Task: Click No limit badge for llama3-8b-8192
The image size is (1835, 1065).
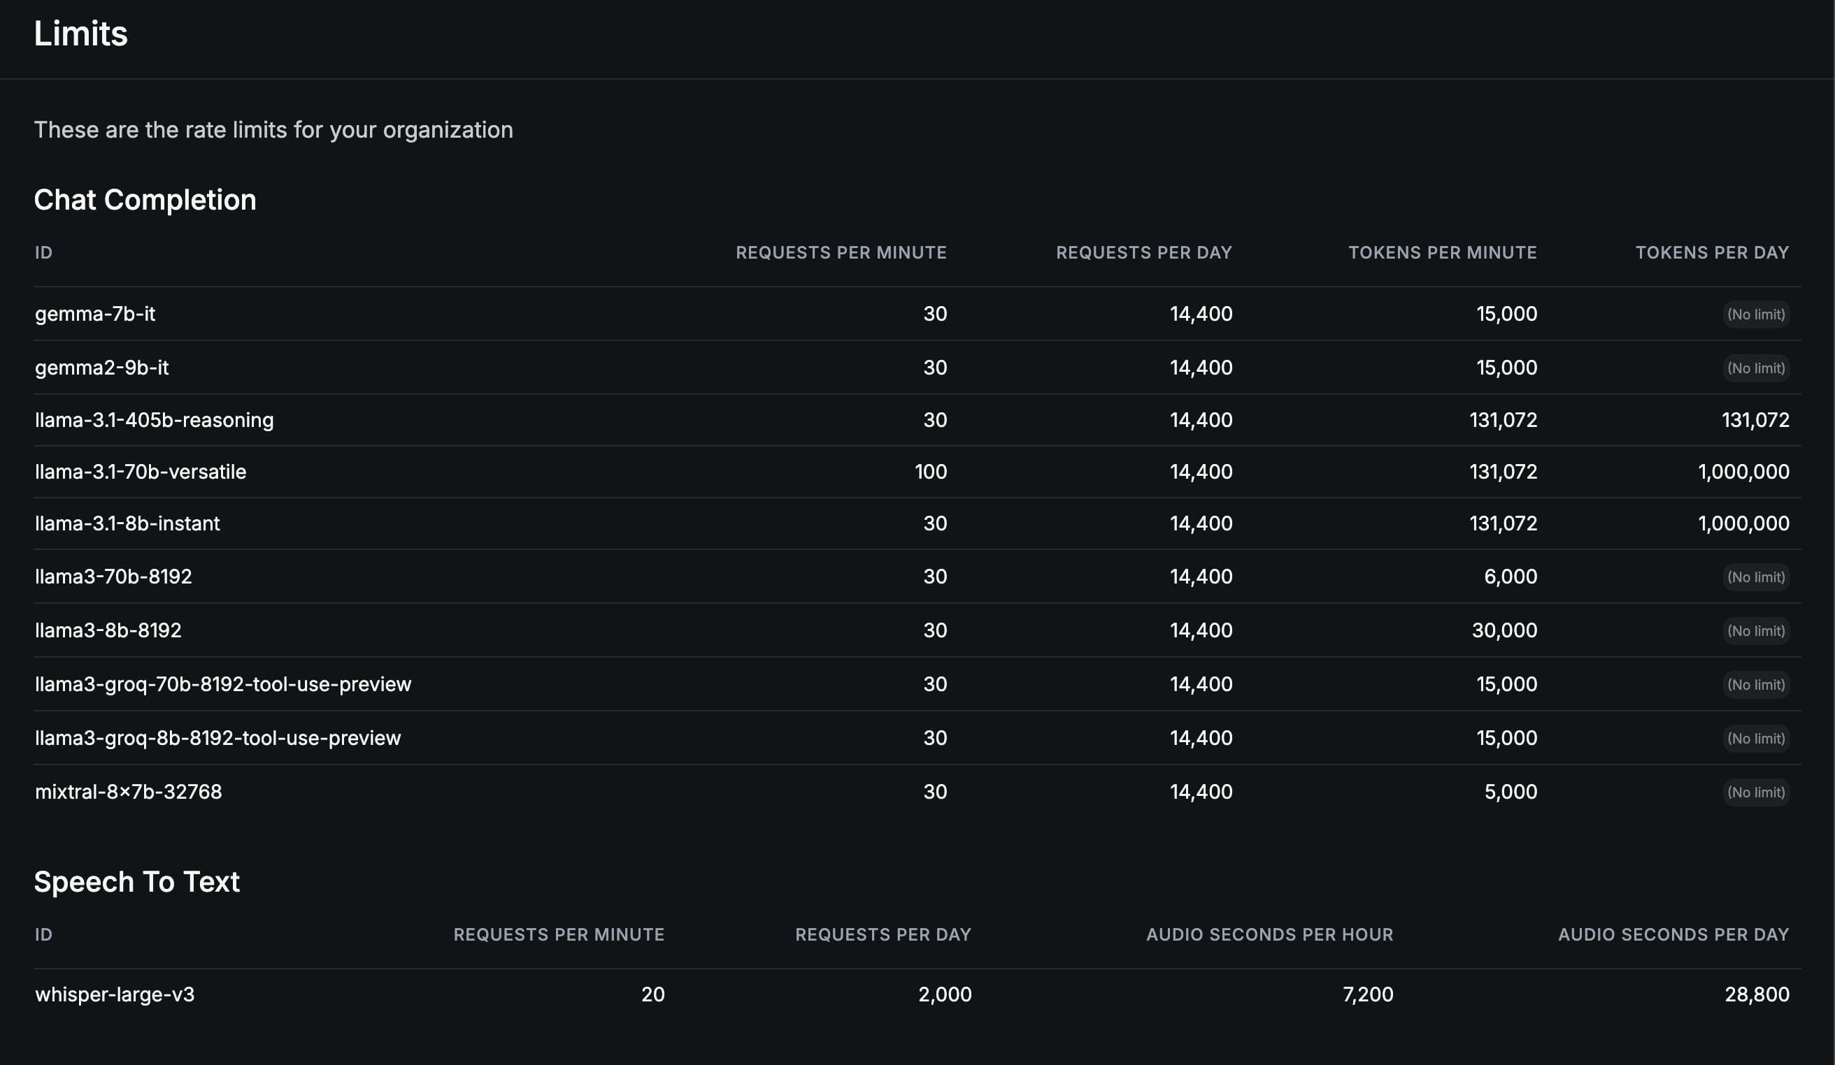Action: point(1756,631)
